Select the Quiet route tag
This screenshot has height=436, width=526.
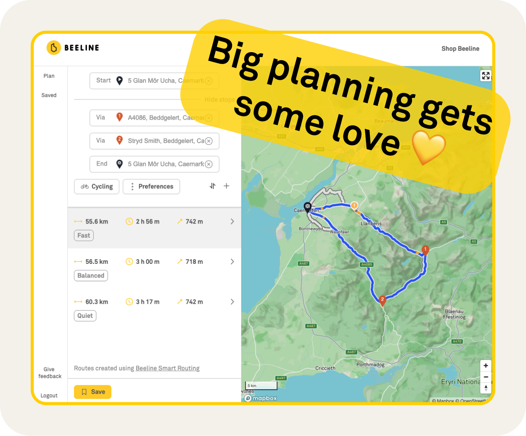(85, 316)
